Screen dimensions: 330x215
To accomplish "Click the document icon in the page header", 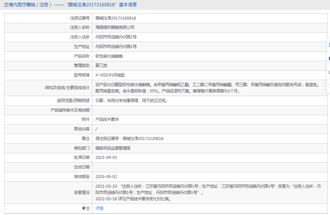I will 5,5.
